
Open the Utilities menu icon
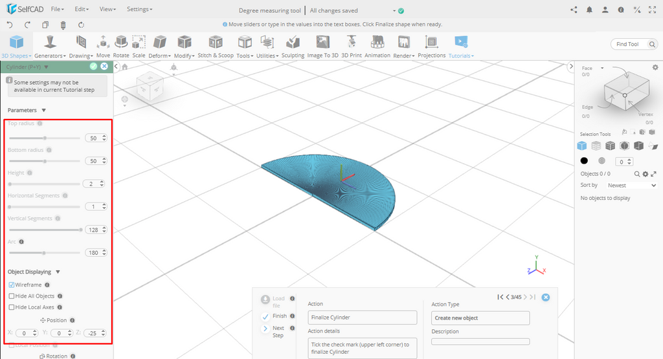(267, 47)
